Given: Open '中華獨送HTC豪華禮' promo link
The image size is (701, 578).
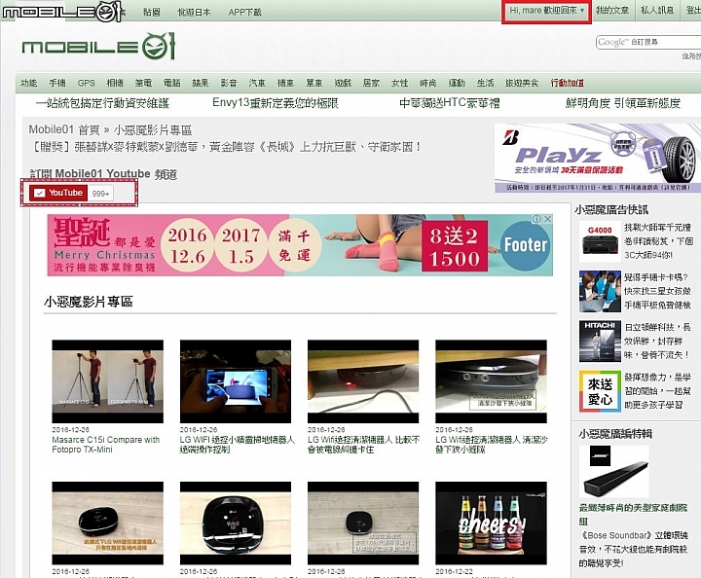Looking at the screenshot, I should point(449,103).
